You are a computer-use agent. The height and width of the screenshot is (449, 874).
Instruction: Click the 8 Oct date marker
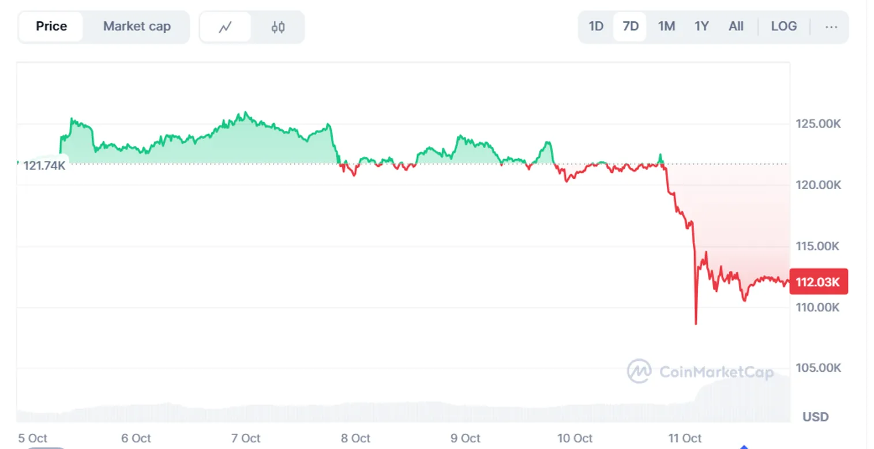355,439
